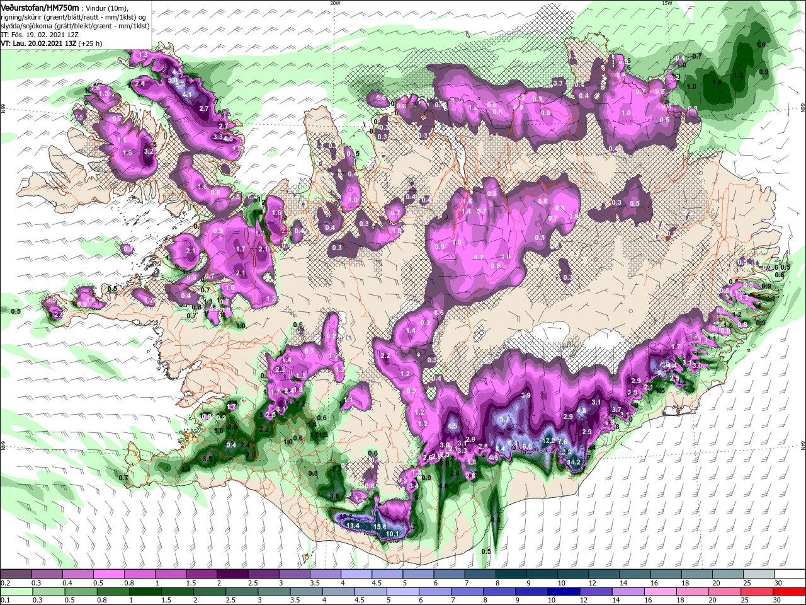Select the lower scale green swatch labeled 0.8
The width and height of the screenshot is (806, 605).
coord(113,592)
